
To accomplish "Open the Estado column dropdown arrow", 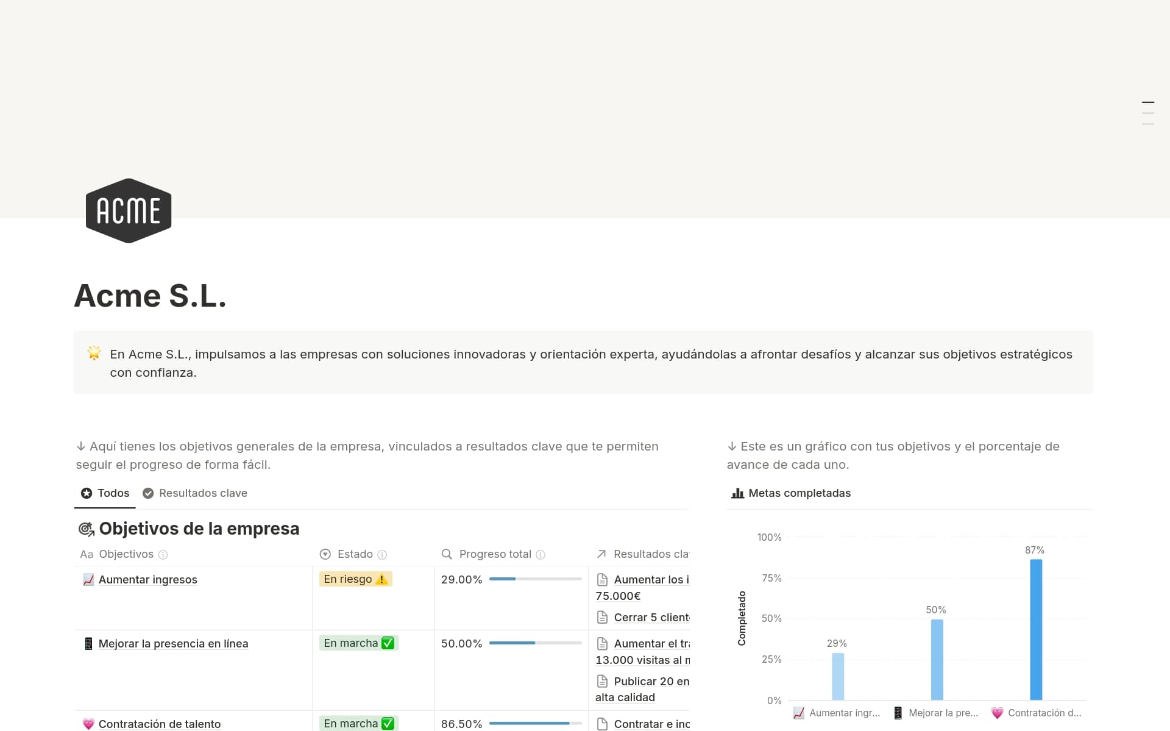I will point(325,554).
